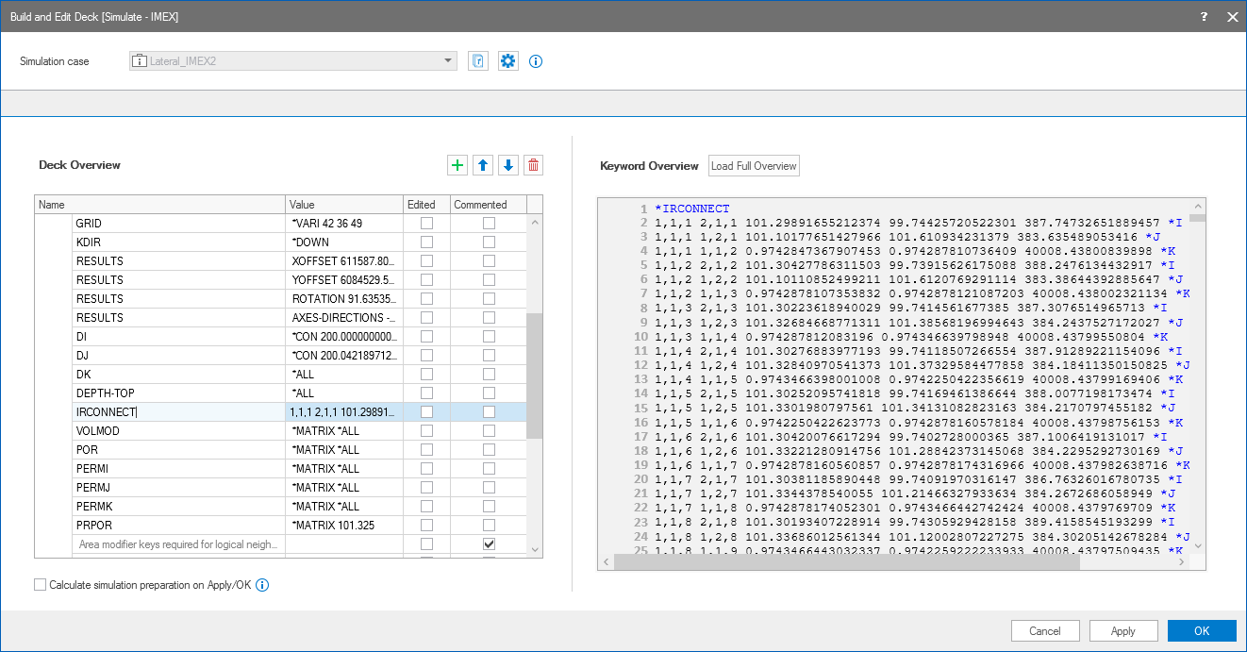Click Load Full Overview button
Screen dimensions: 1247x652
[x=754, y=166]
